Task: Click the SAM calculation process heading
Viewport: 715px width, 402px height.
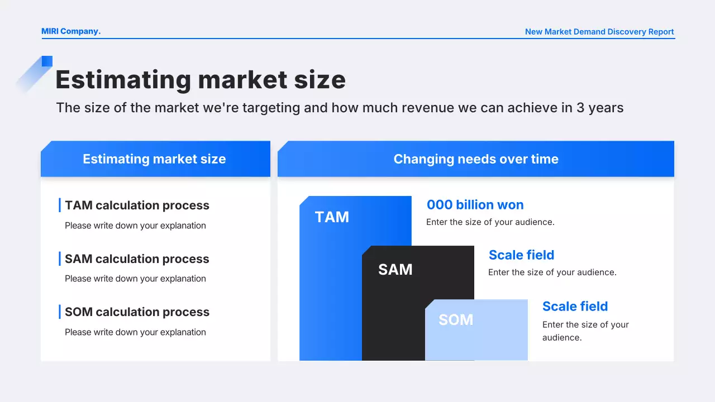Action: click(137, 259)
